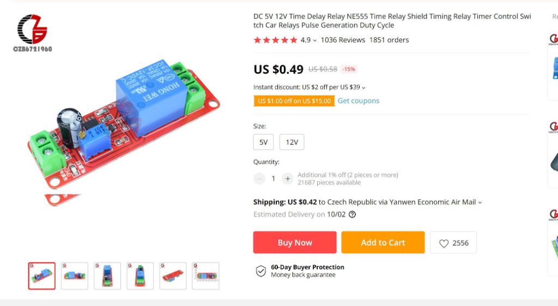Click the heart wishlist icon
Screen dimensions: 558x306
pos(444,243)
